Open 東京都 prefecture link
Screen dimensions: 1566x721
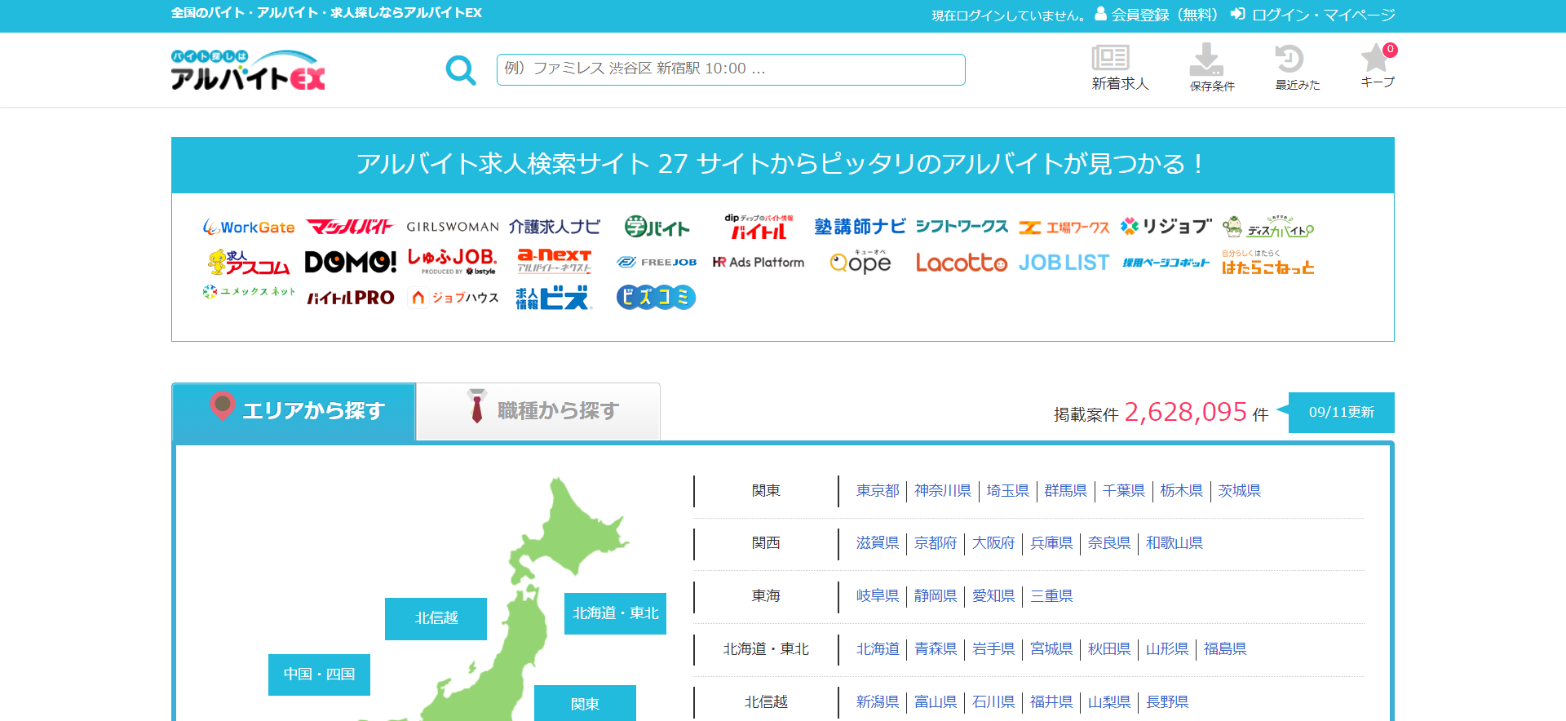[x=878, y=490]
